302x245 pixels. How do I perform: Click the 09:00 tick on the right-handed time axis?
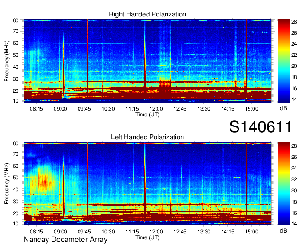[x=60, y=109]
